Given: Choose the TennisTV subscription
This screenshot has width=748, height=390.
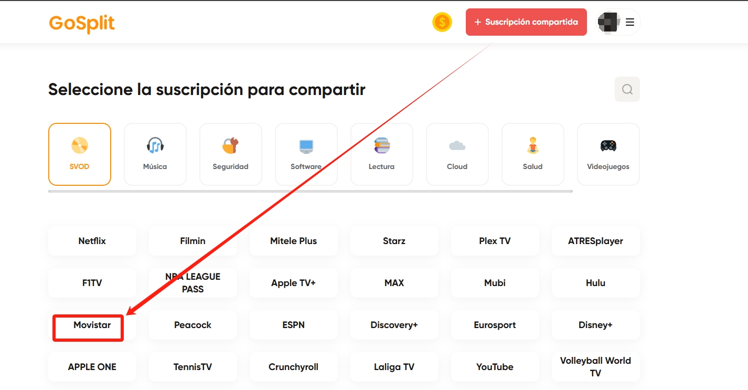Looking at the screenshot, I should pyautogui.click(x=193, y=367).
